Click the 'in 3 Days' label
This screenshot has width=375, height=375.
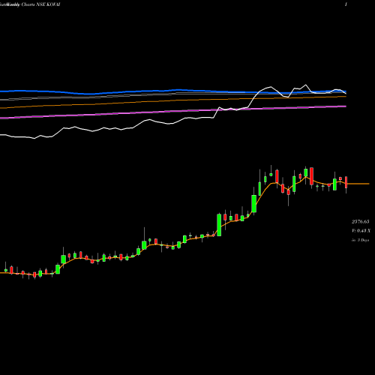[360, 240]
